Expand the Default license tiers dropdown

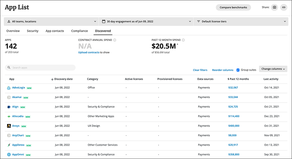point(241,21)
